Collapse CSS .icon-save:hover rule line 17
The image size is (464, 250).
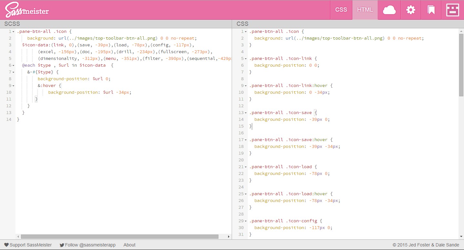(246, 140)
